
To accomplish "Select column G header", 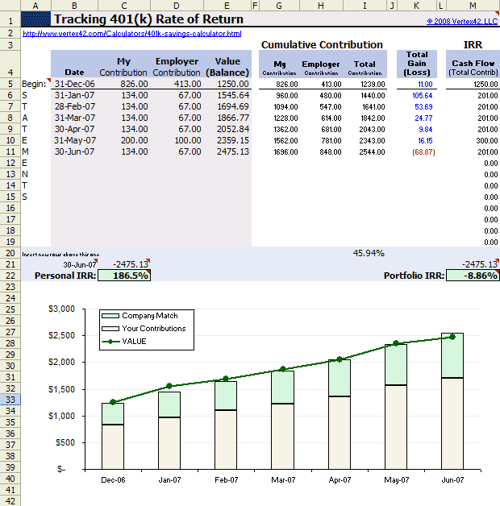I will (x=279, y=6).
